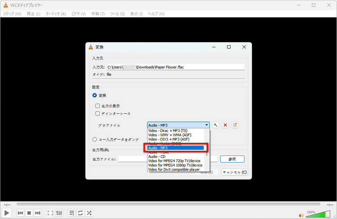Screen dimensions: 337x219
Task: Click the VLC cone icon in title bar
Action: click(5, 5)
